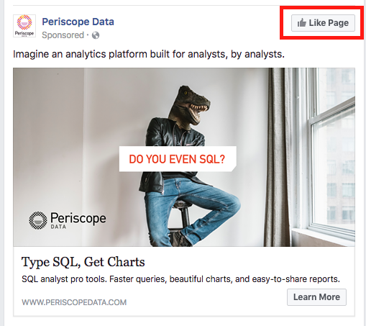
Task: Visit the WWW.PERISCOPEDATA.COM link
Action: click(74, 302)
